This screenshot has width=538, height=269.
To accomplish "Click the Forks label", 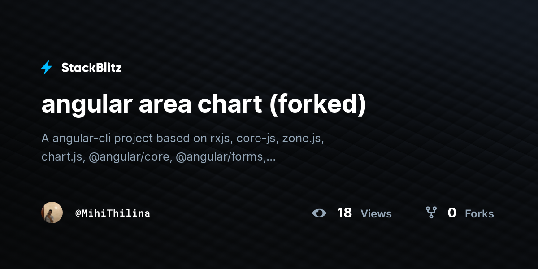I will point(479,214).
